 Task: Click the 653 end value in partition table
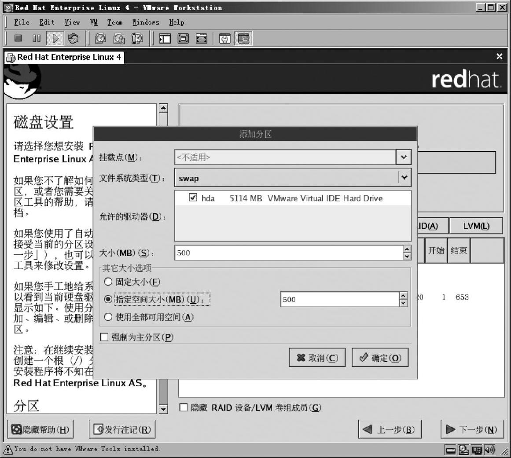(x=462, y=297)
